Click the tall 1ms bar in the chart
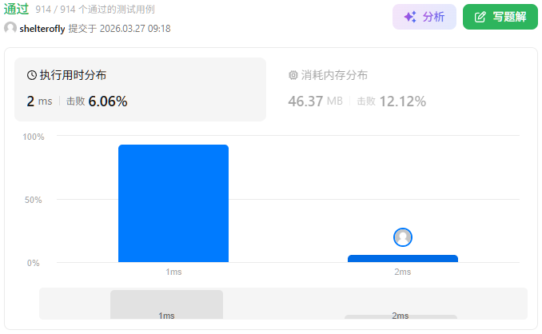 (173, 203)
